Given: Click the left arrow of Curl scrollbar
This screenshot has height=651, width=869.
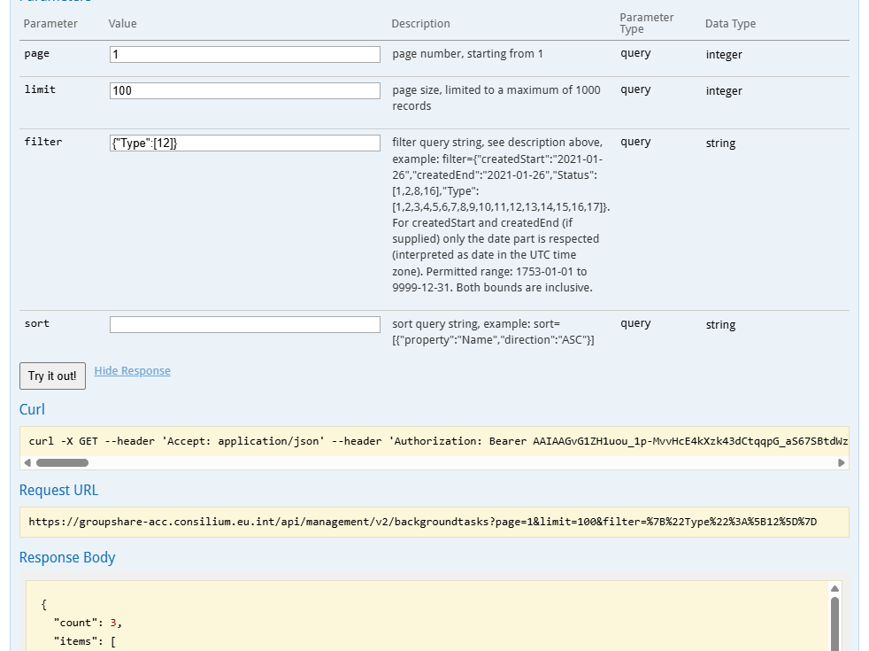Looking at the screenshot, I should pos(27,461).
